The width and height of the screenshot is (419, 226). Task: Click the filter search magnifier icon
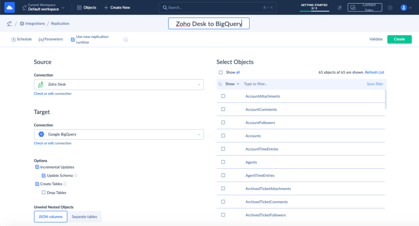(x=220, y=84)
